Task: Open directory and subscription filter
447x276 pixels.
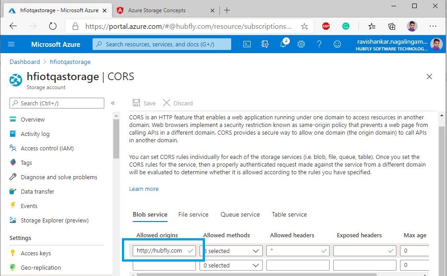Action: [265, 44]
